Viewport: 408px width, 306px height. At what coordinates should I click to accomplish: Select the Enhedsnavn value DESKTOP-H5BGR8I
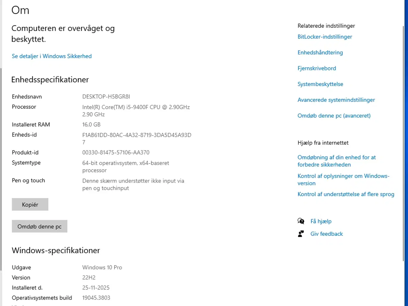(106, 97)
